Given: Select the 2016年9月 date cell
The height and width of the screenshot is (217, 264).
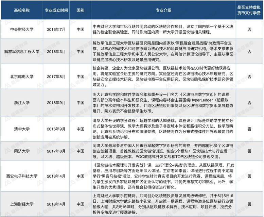Looking at the screenshot, I should point(56,129).
